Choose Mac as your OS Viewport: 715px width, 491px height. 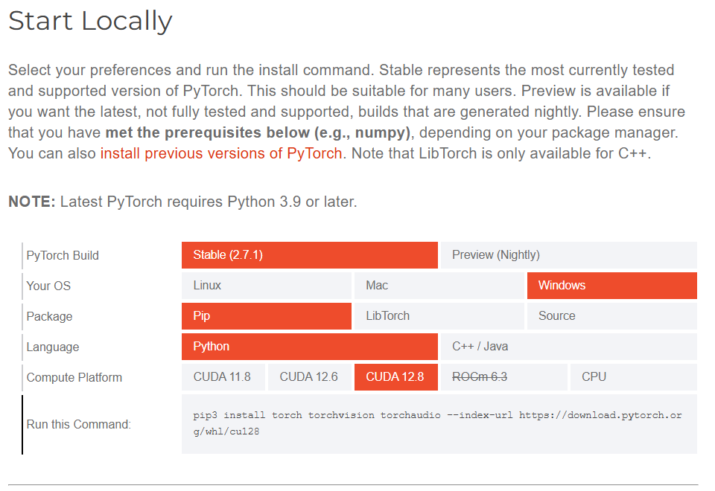coord(439,286)
